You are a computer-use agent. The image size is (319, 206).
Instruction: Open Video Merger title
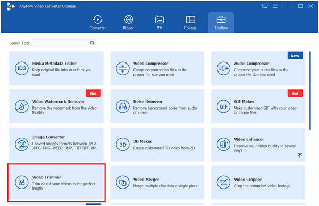[x=146, y=180]
